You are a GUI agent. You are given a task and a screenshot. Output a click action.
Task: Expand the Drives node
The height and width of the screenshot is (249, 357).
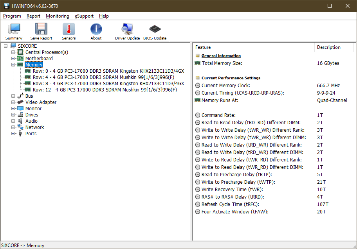[x=13, y=115]
